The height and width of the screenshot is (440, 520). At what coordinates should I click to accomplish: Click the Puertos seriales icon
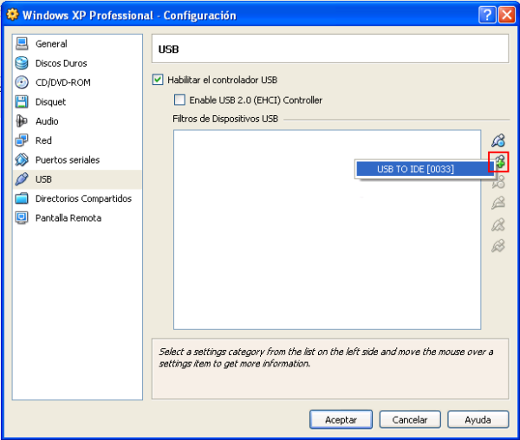tap(23, 160)
